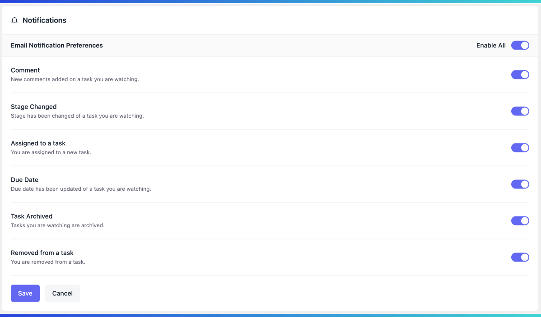Click the Stage Changed row label

33,106
